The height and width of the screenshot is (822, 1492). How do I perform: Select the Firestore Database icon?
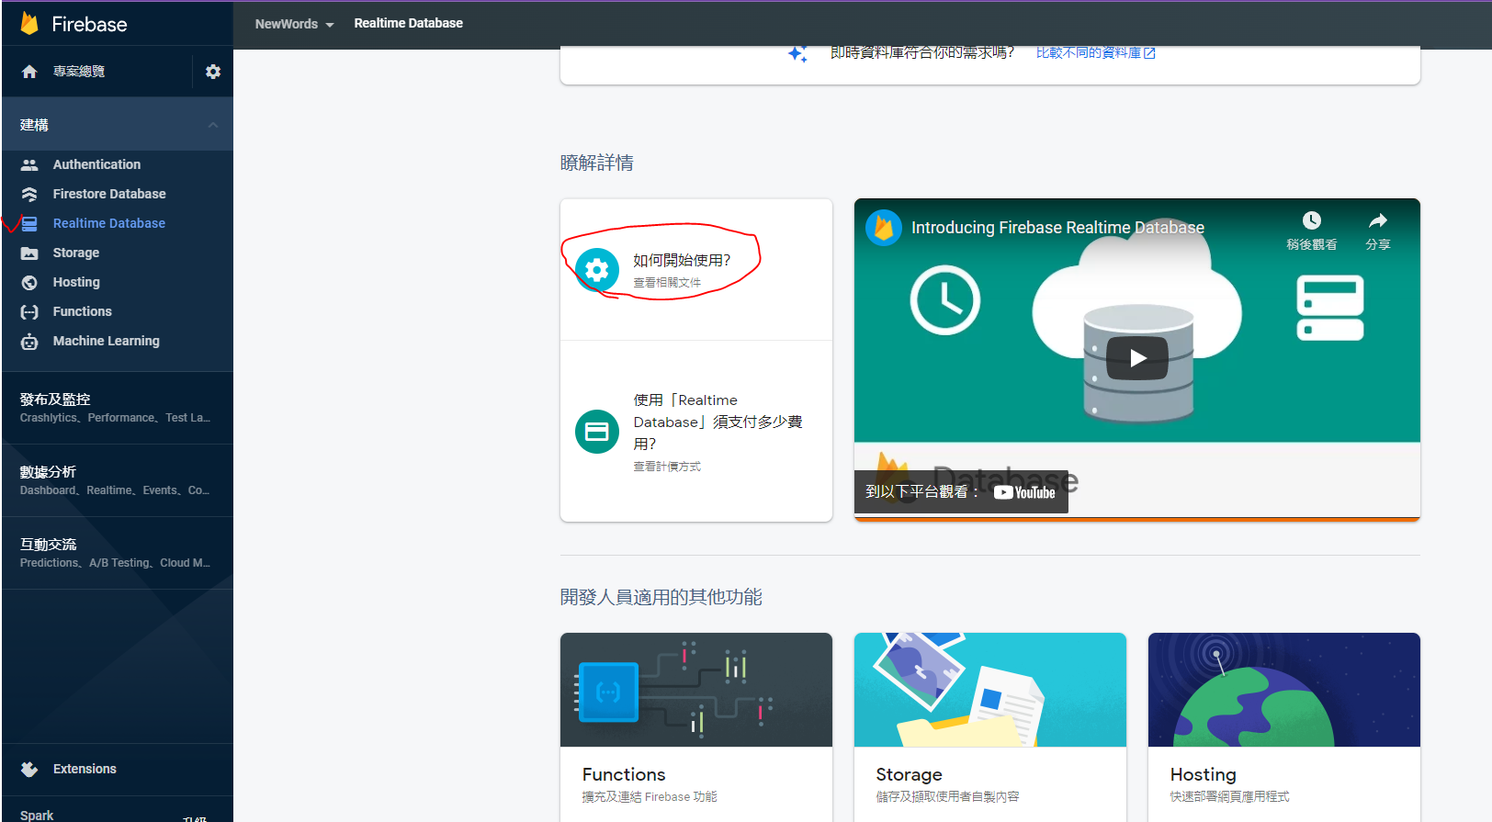29,194
